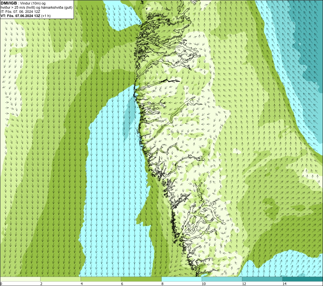Click the 10–12 m/s color scale segment
323x286 pixels.
pyautogui.click(x=222, y=279)
